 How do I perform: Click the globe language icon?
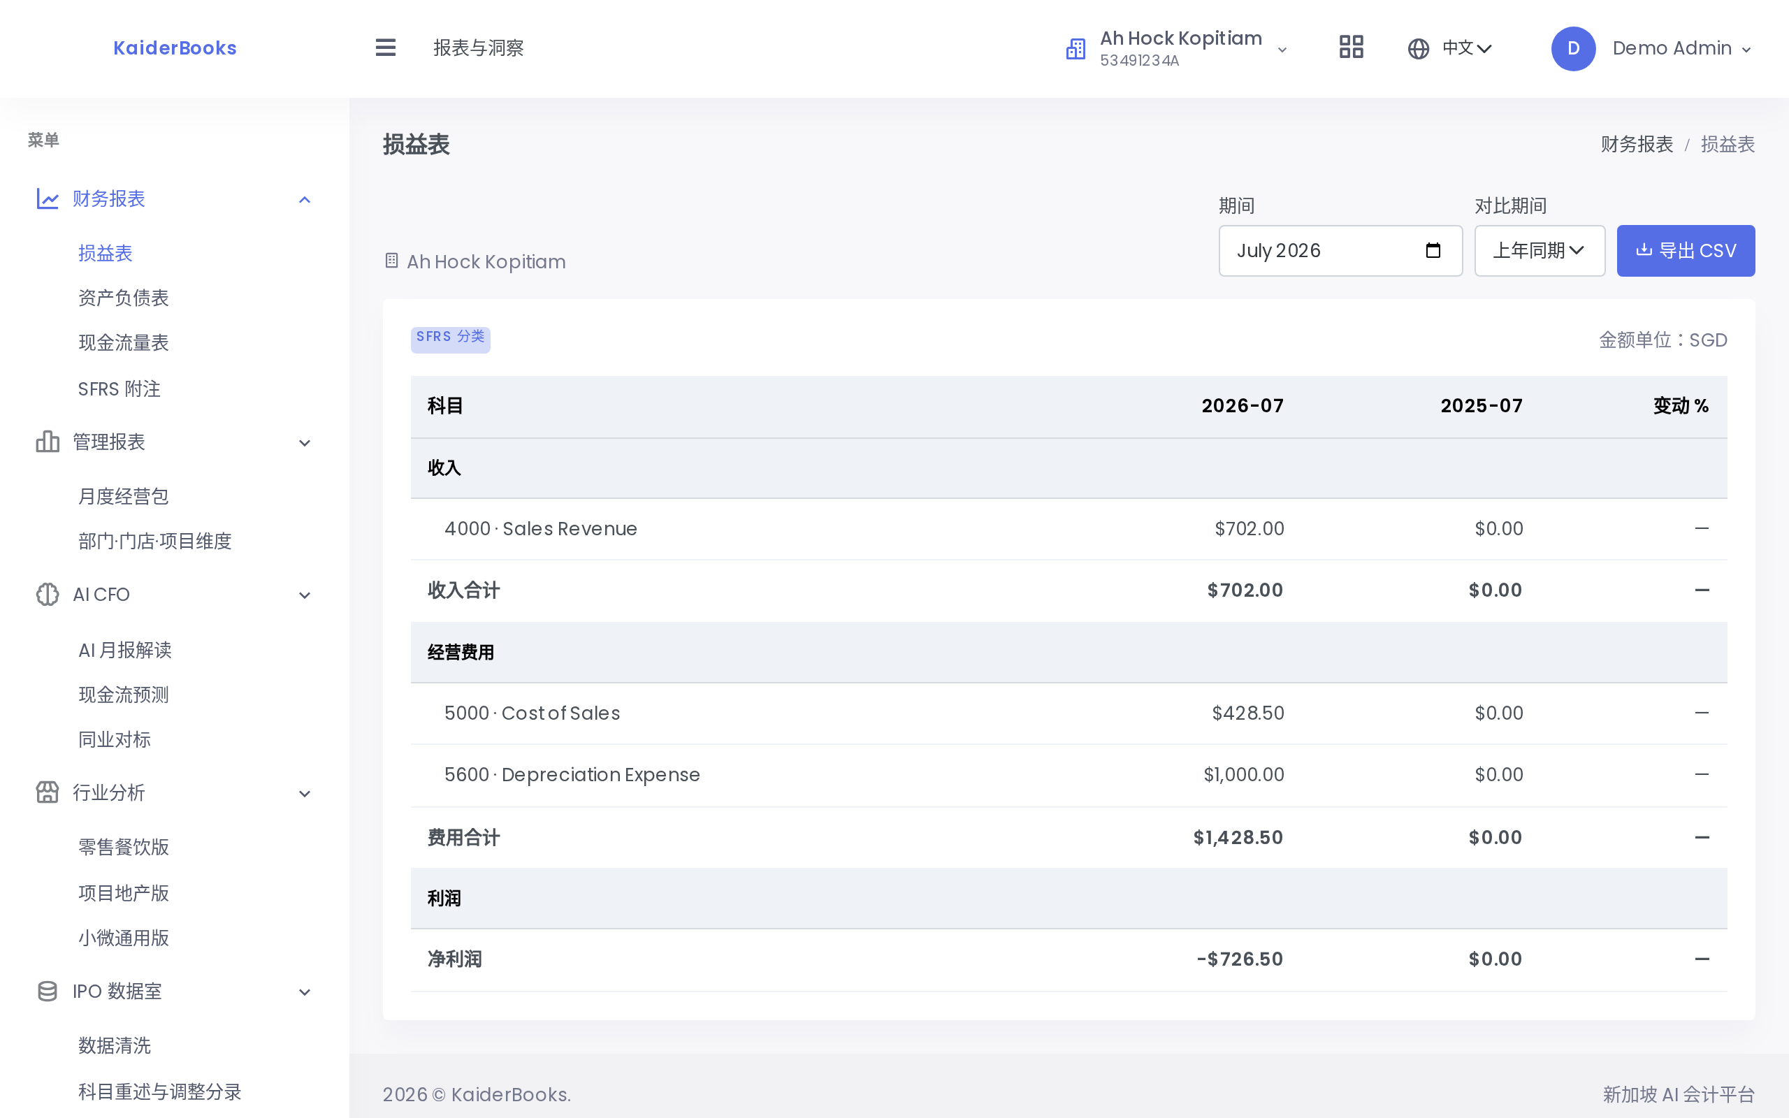pyautogui.click(x=1418, y=49)
